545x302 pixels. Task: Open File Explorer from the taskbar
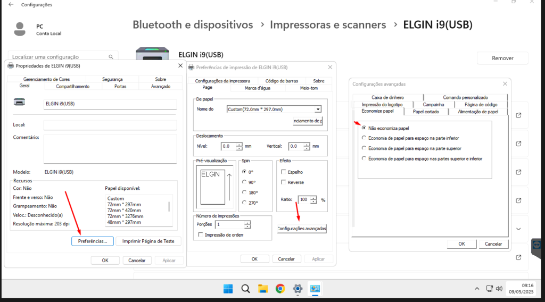tap(262, 289)
